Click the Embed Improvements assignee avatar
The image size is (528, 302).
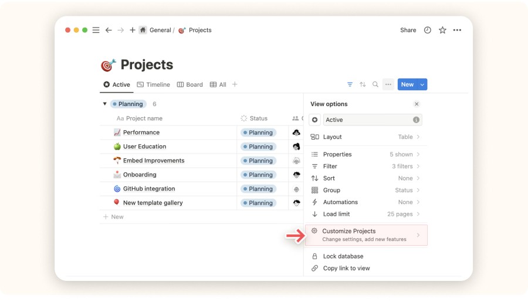(x=296, y=161)
